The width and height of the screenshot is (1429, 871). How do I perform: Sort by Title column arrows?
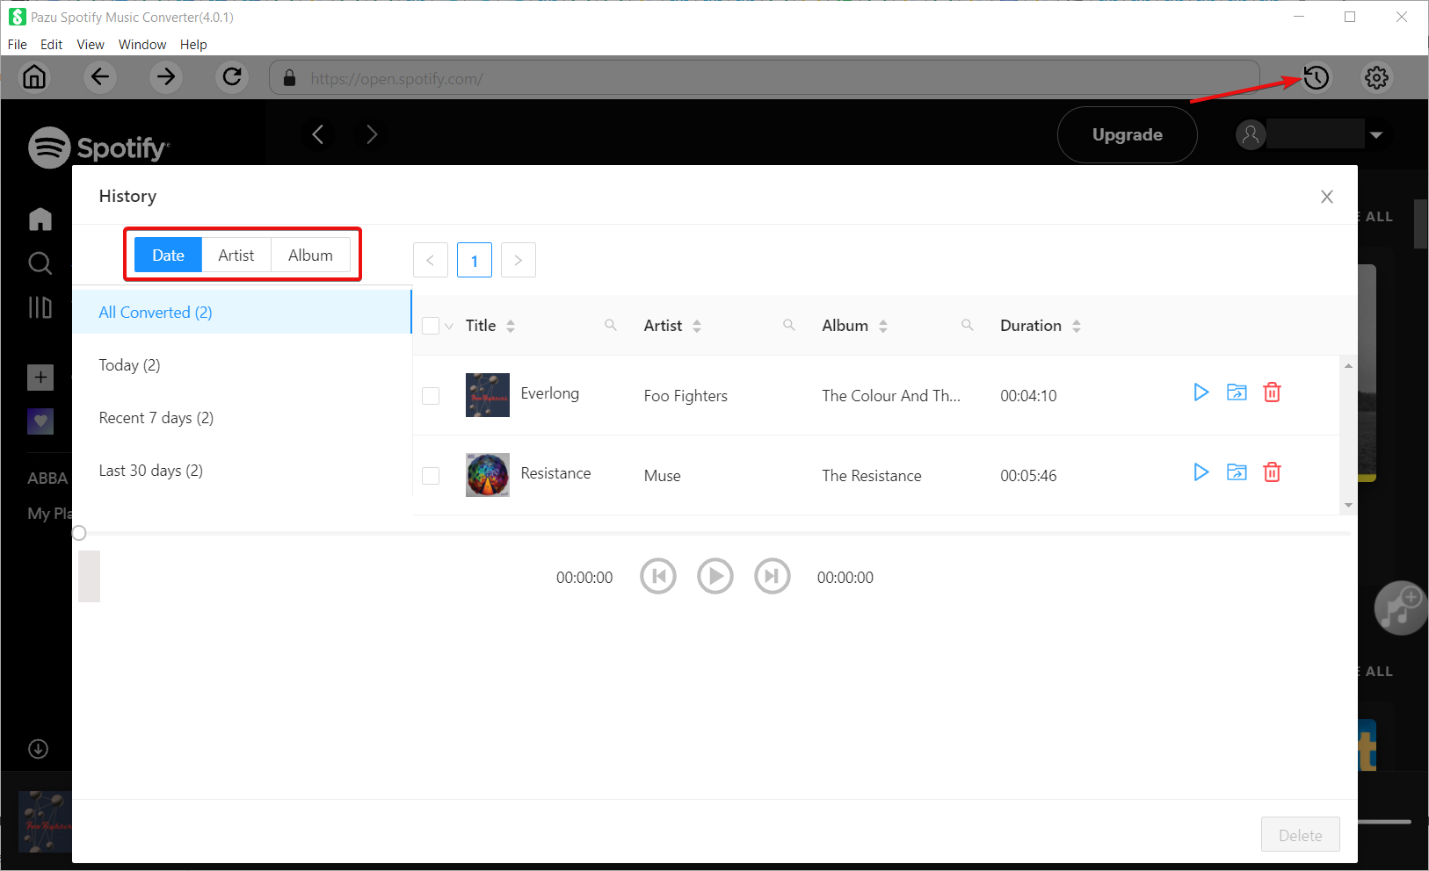511,326
